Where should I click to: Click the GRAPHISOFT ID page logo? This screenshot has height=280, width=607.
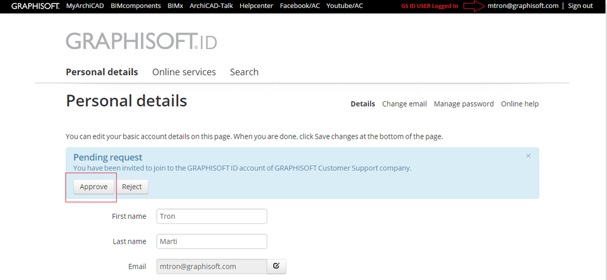142,41
